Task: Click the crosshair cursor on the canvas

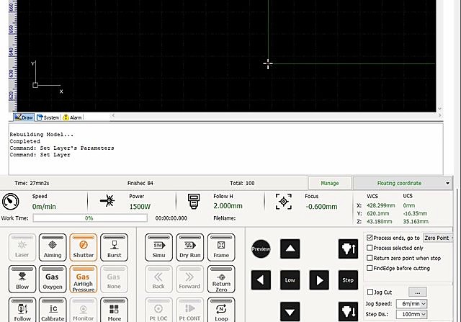Action: [268, 63]
